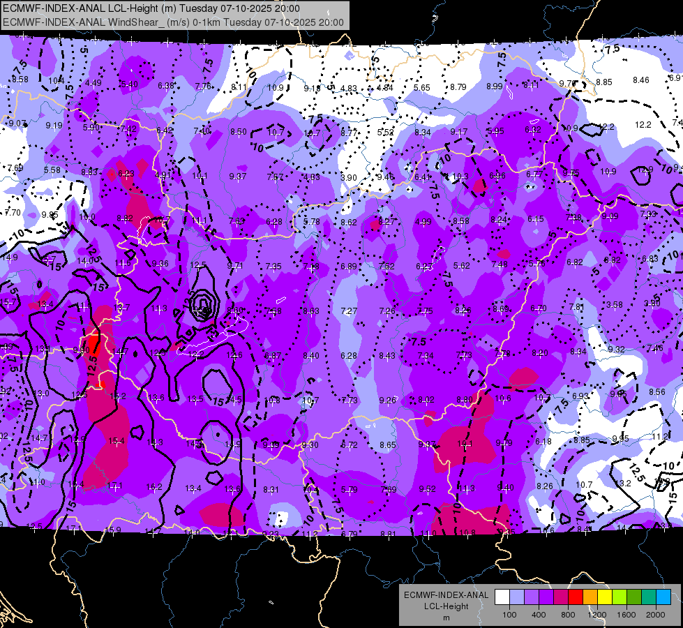Click the 9.19 shear value on the map
683x628 pixels.
pos(54,126)
